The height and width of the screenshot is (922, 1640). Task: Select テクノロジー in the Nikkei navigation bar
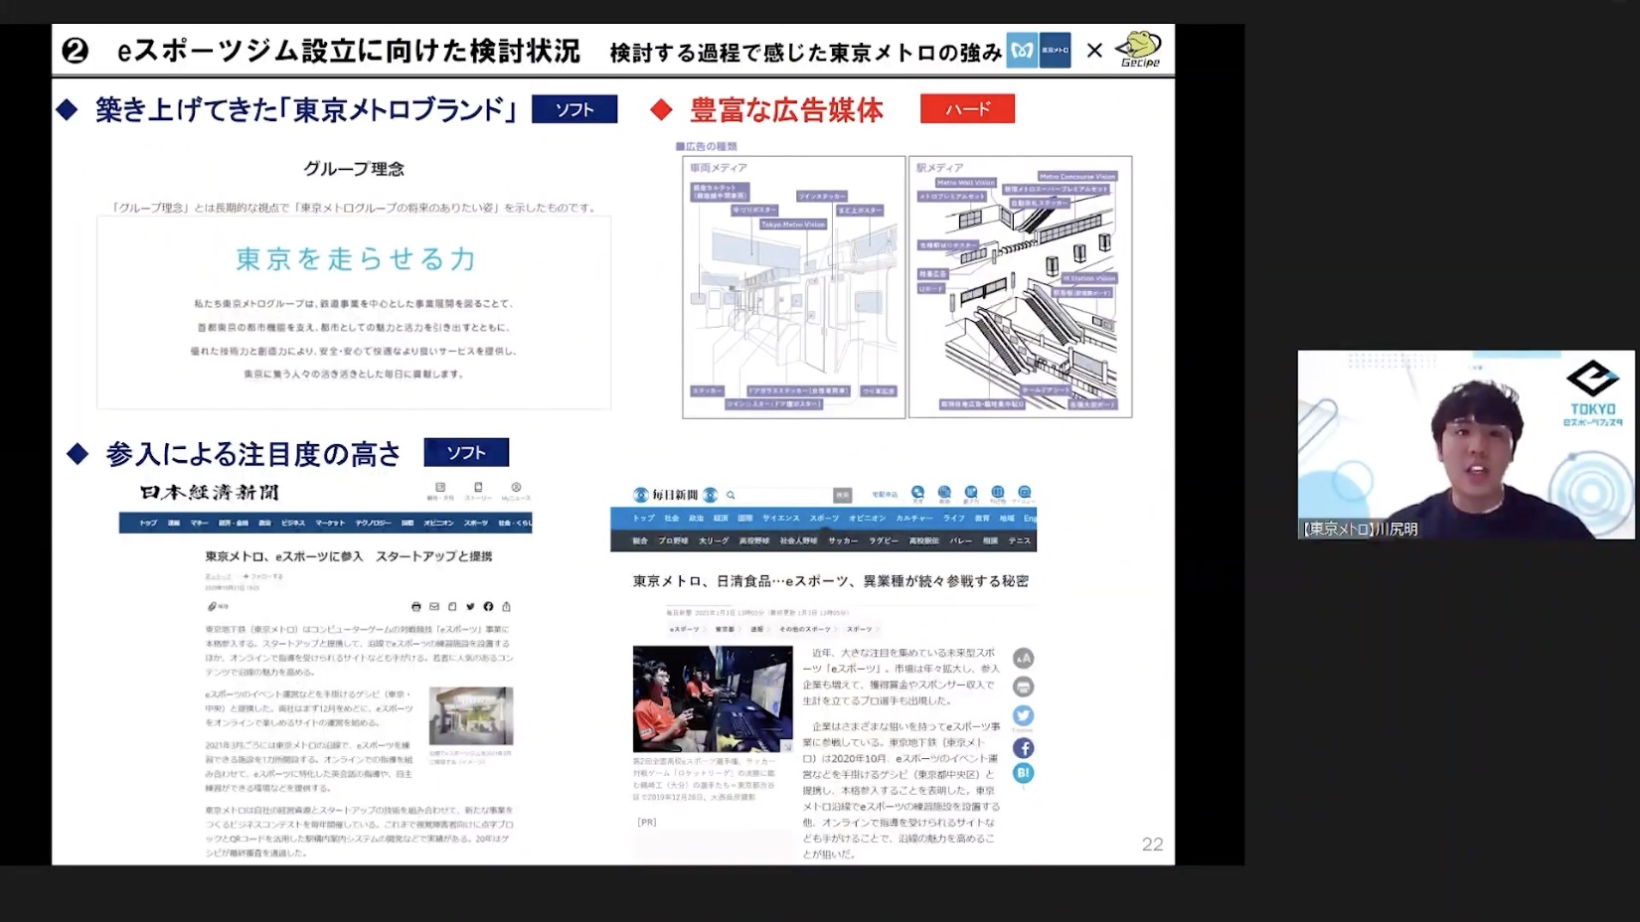coord(374,523)
